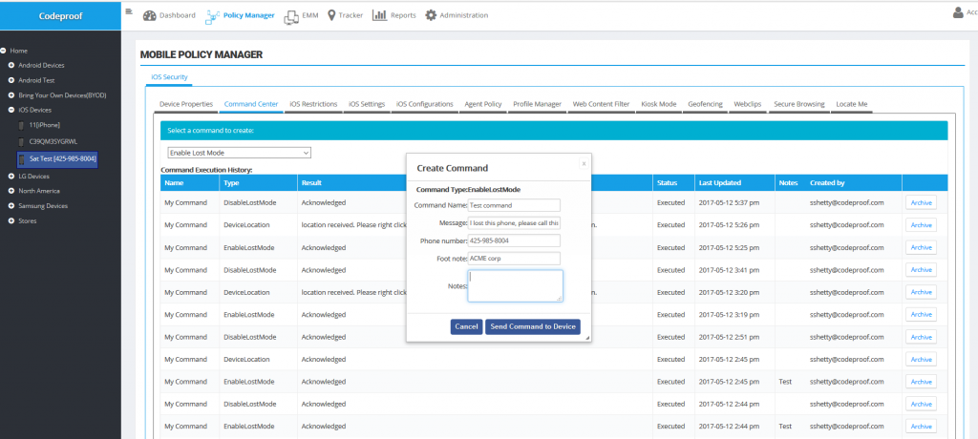The height and width of the screenshot is (439, 978).
Task: Select Sat Test [425-985-8004] device
Action: (x=57, y=159)
